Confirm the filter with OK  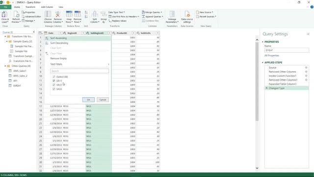pyautogui.click(x=88, y=100)
